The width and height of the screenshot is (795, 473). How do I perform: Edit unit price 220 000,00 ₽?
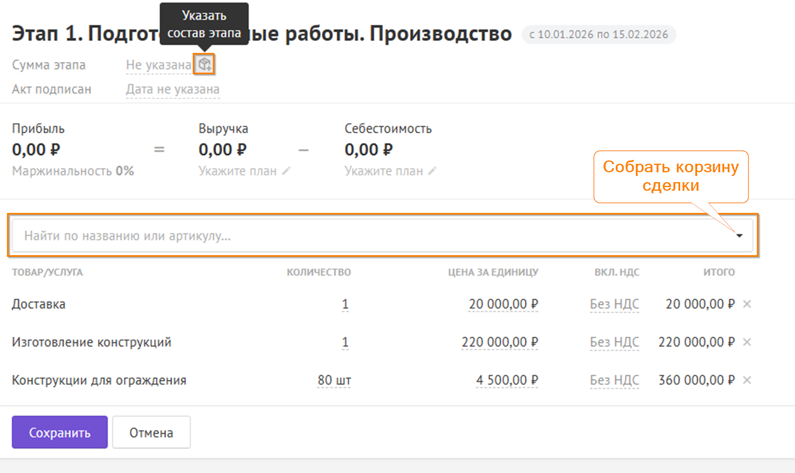[x=499, y=342]
